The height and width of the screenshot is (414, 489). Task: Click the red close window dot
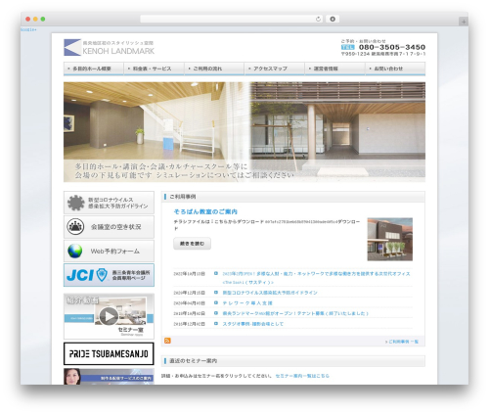(x=28, y=19)
